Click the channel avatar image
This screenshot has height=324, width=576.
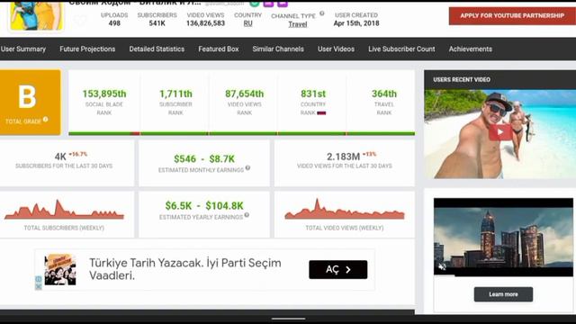pyautogui.click(x=36, y=15)
